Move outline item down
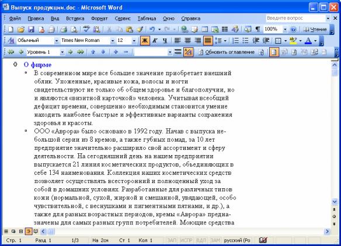The width and height of the screenshot is (341, 246). coord(103,52)
